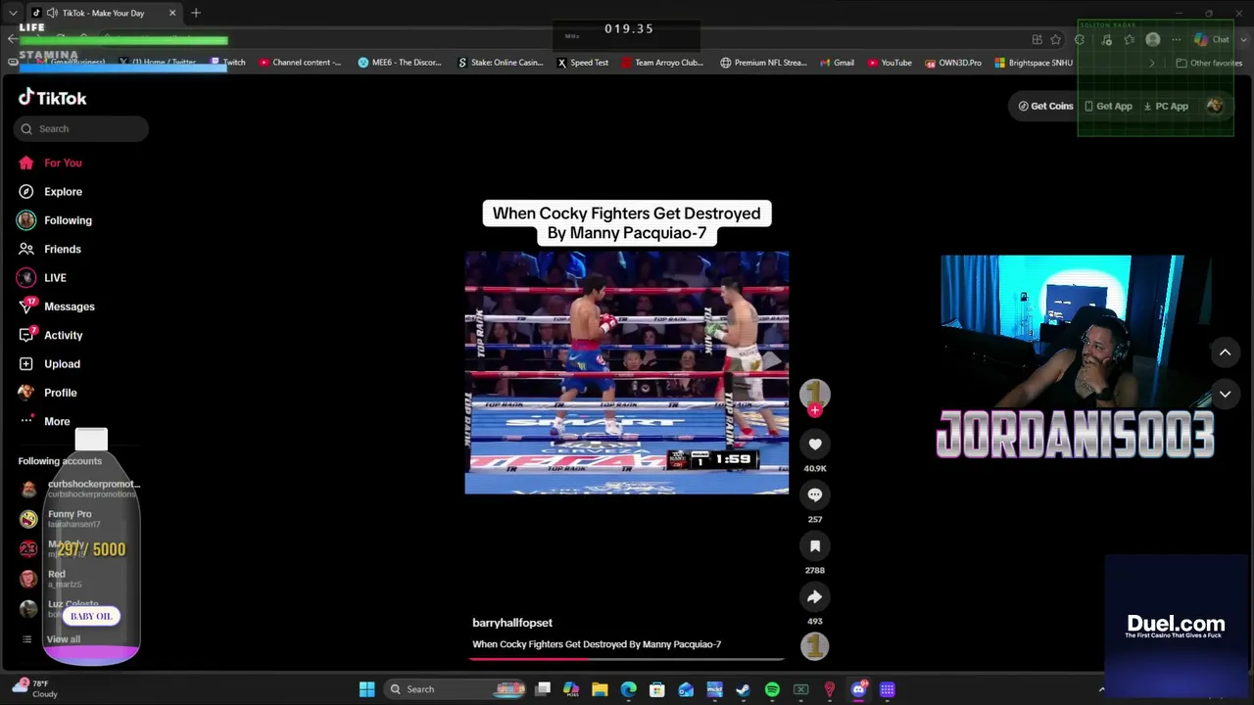Viewport: 1254px width, 705px height.
Task: Open the Stake Online Casino bookmark
Action: click(501, 63)
